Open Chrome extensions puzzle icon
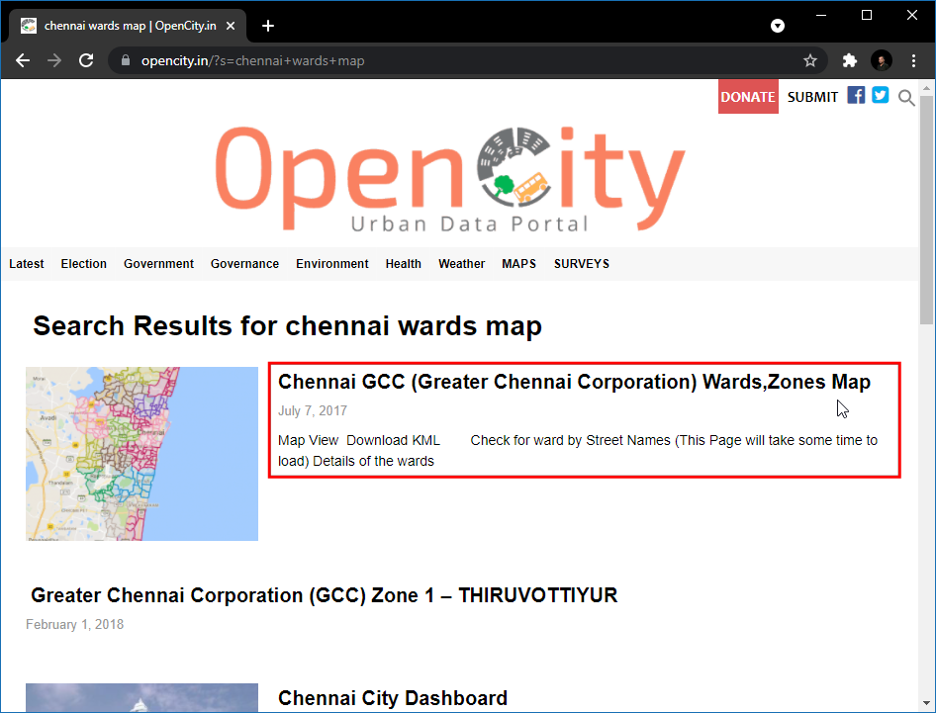 (x=849, y=60)
